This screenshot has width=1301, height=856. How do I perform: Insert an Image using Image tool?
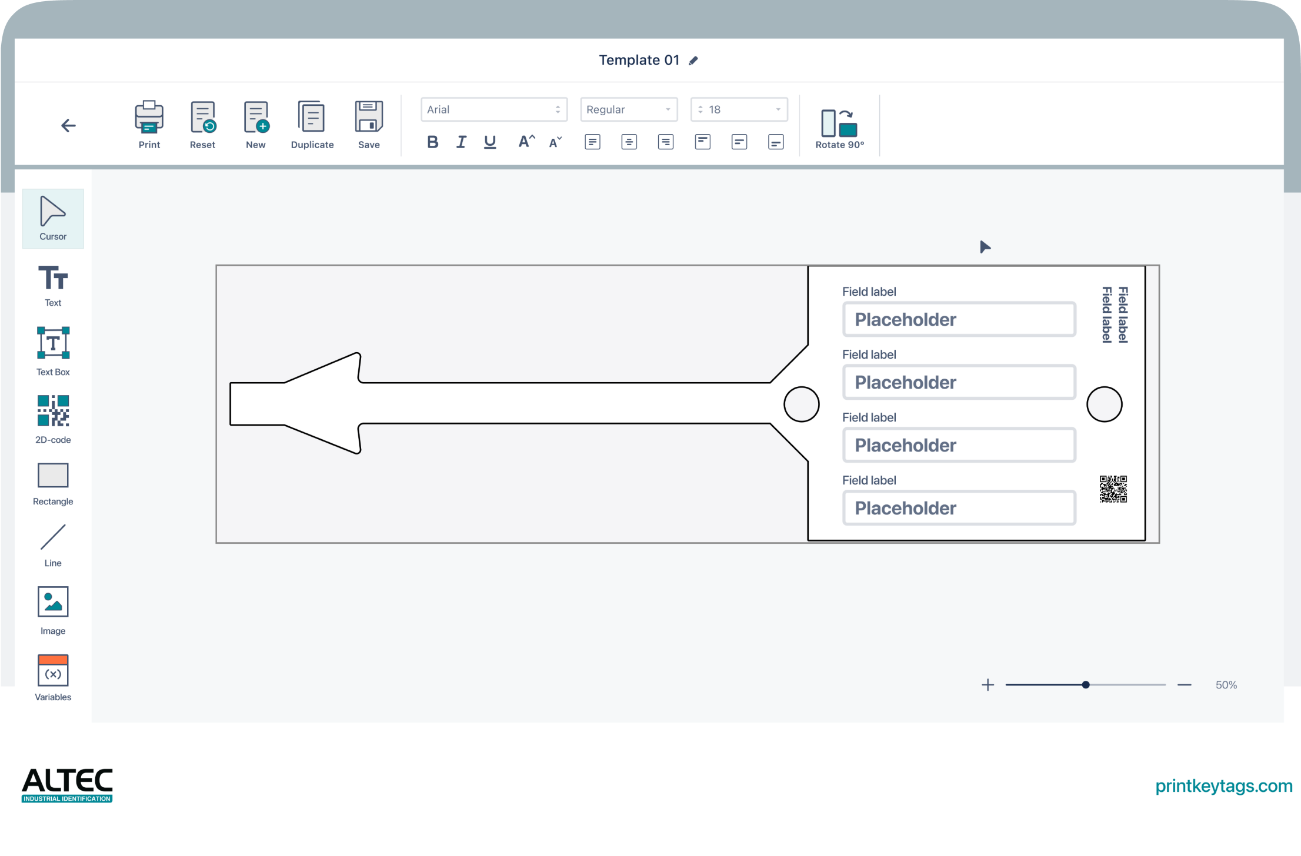(53, 610)
